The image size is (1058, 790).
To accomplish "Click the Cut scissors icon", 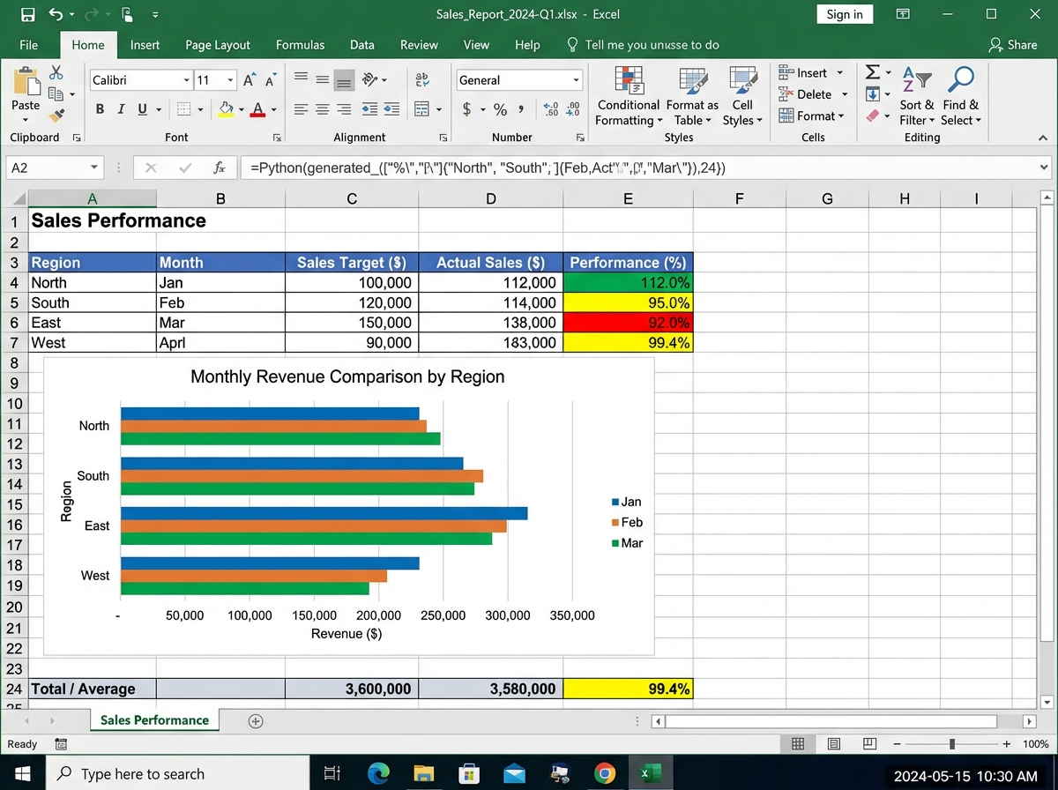I will click(57, 73).
